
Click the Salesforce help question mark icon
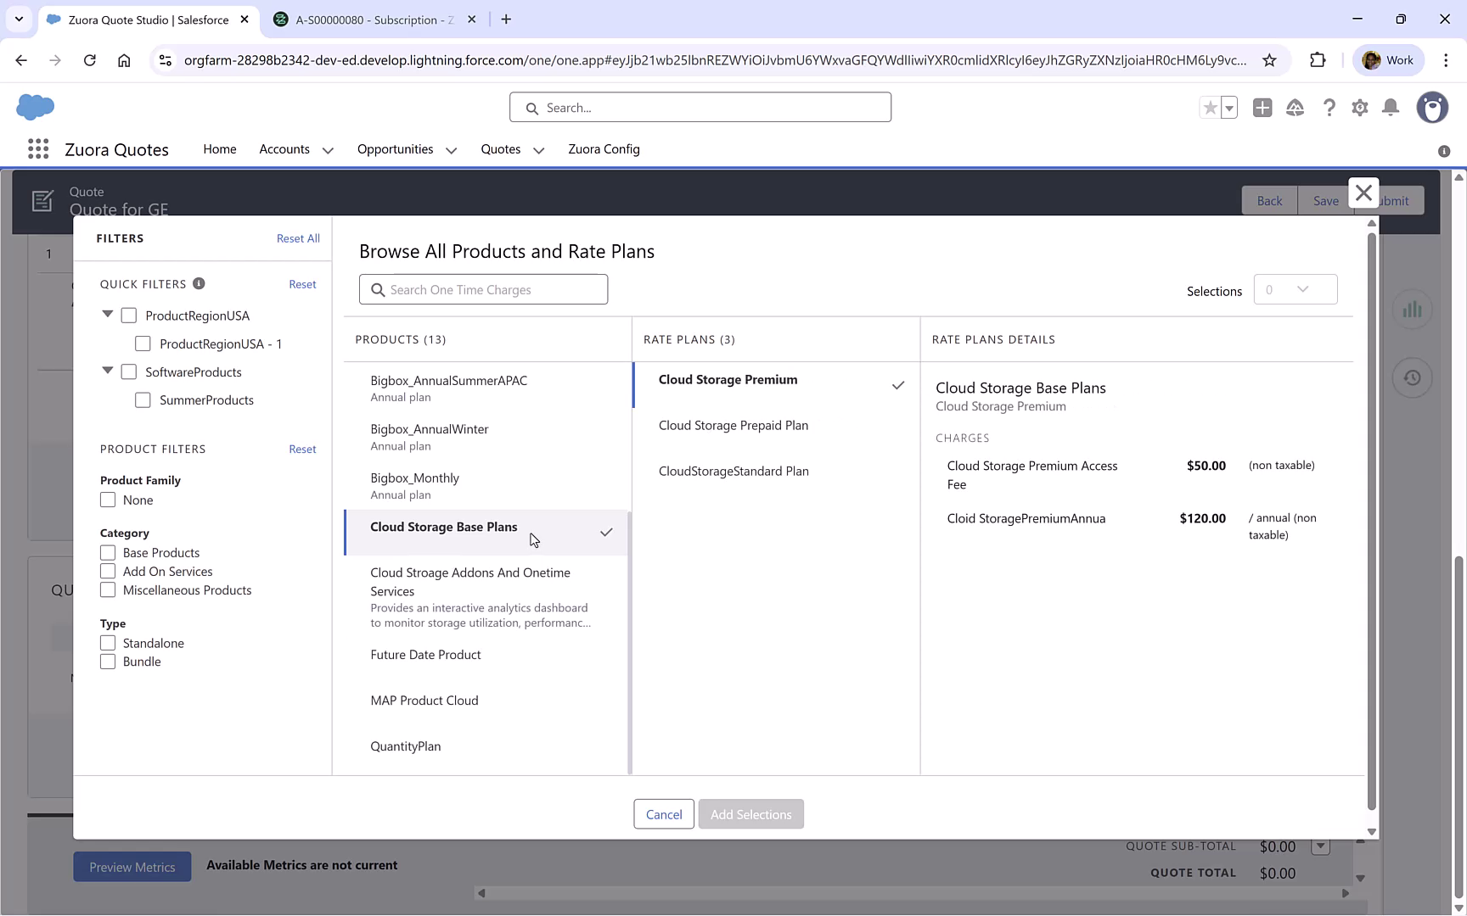point(1329,108)
